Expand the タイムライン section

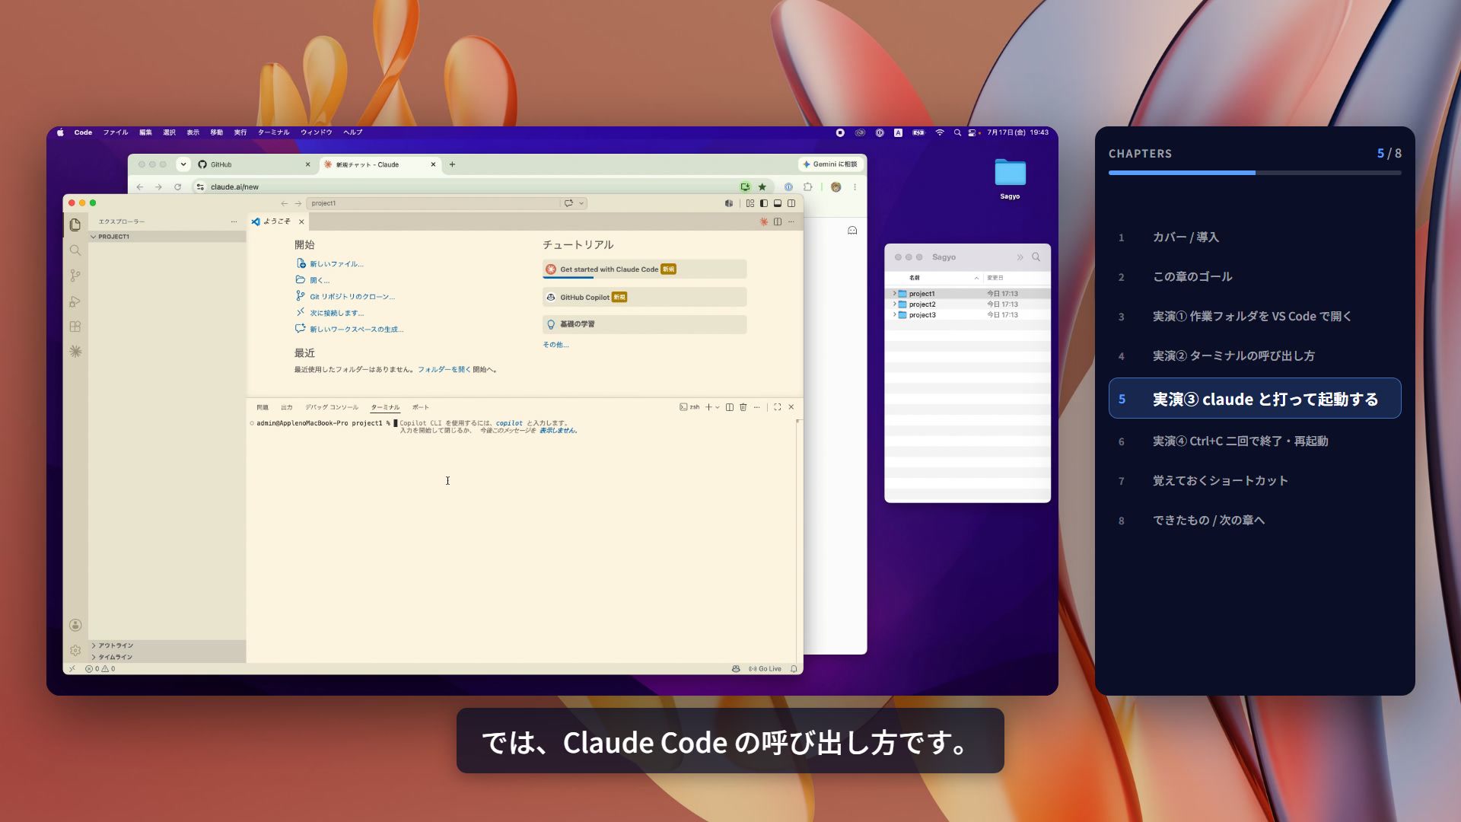tap(167, 657)
